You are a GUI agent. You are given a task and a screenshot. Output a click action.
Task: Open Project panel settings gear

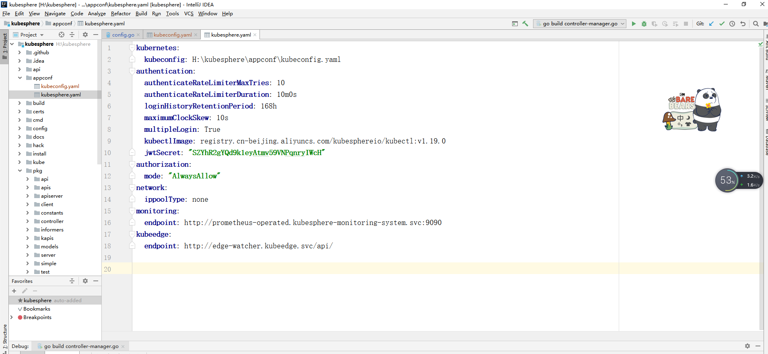click(85, 35)
